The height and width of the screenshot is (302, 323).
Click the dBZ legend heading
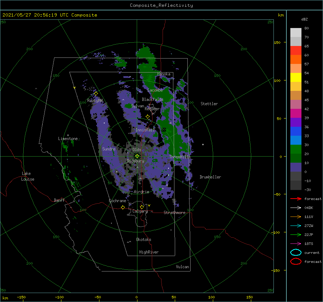[304, 19]
